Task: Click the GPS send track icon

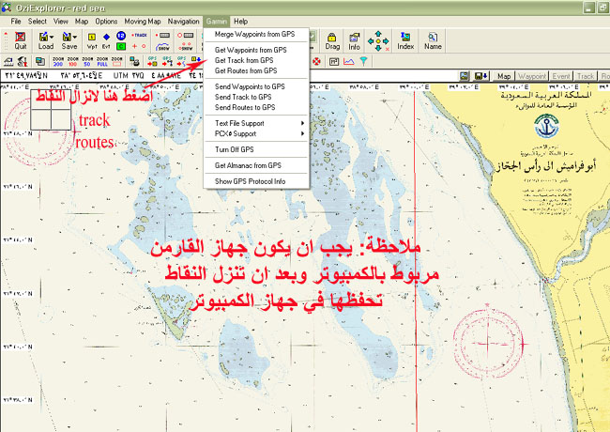Action: (x=181, y=61)
